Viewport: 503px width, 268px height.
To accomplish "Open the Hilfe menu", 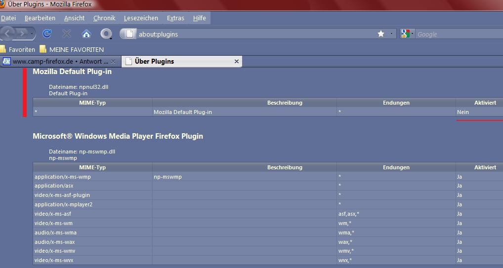I will [x=200, y=18].
